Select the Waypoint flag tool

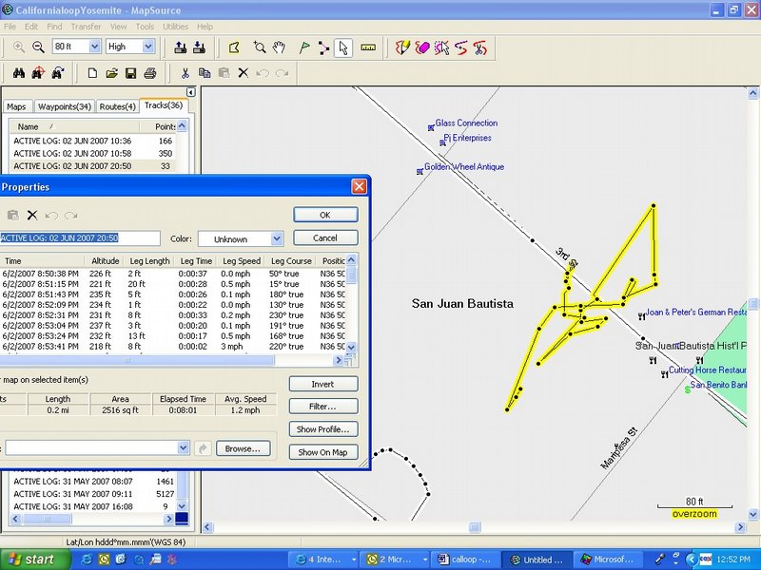[304, 47]
